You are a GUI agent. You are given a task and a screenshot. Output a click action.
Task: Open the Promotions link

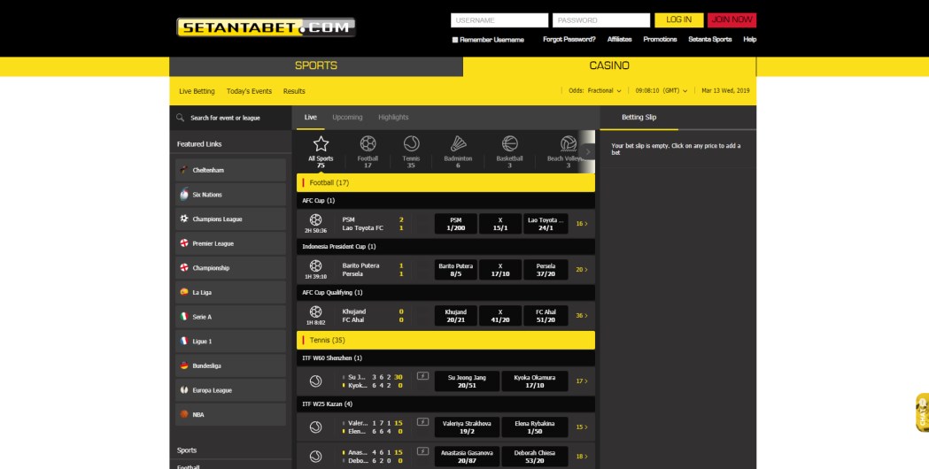660,39
